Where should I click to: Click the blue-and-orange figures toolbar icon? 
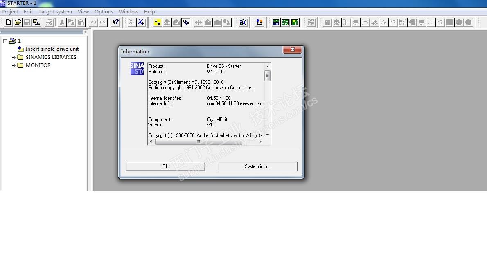[x=259, y=22]
